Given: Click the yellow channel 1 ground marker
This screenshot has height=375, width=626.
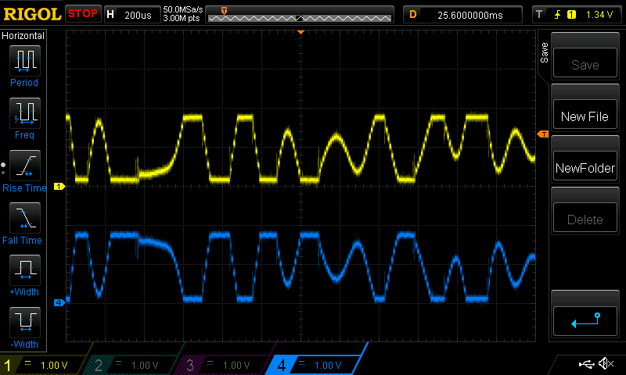Looking at the screenshot, I should 59,186.
